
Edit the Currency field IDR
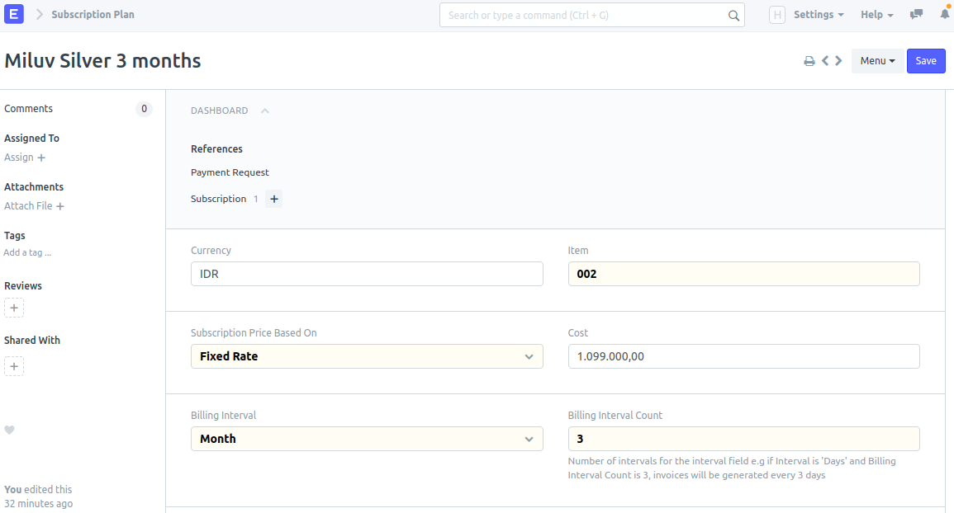coord(367,274)
